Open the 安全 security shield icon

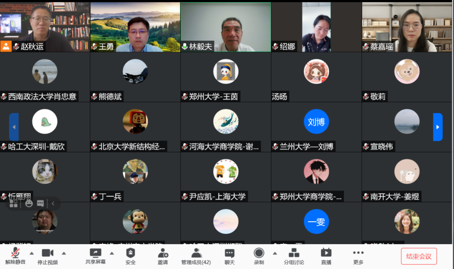[x=131, y=253]
